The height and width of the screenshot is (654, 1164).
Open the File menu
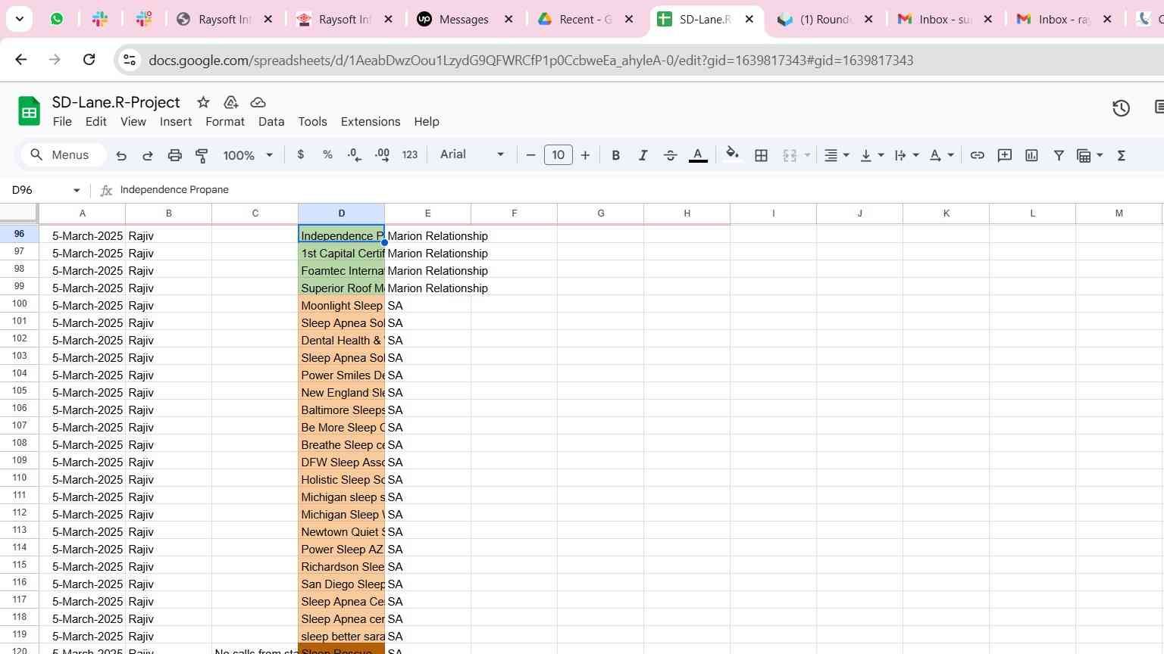coord(62,122)
